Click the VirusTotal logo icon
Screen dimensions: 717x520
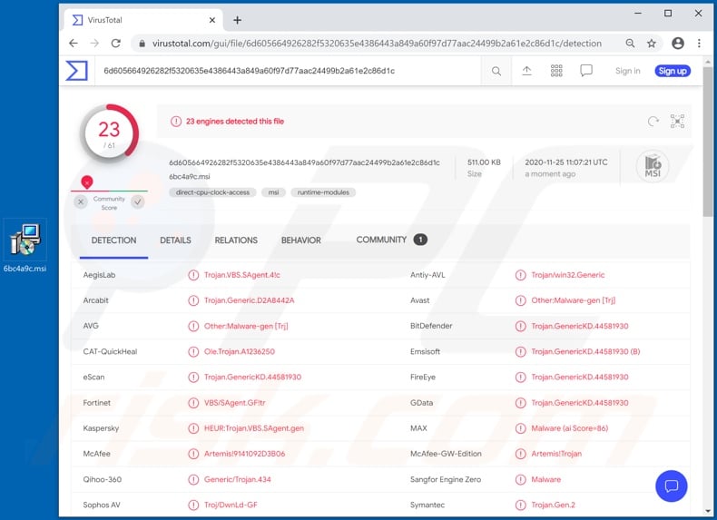76,71
